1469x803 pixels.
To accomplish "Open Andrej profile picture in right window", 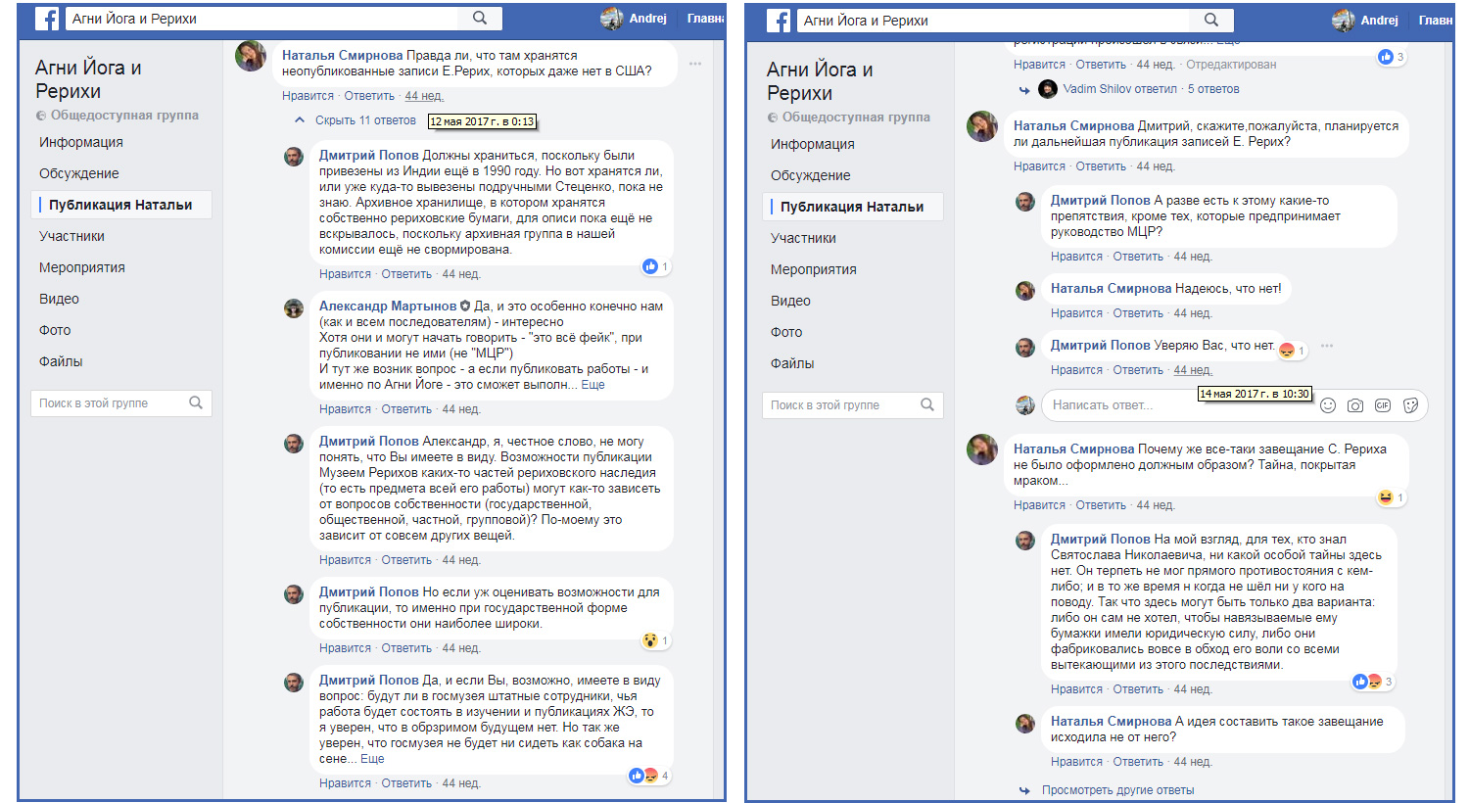I will coord(1343,20).
